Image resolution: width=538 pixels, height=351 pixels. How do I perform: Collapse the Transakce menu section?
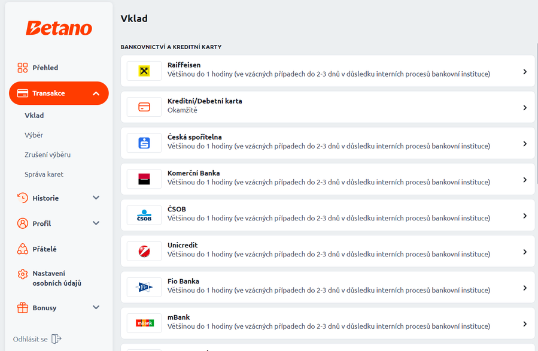coord(96,93)
